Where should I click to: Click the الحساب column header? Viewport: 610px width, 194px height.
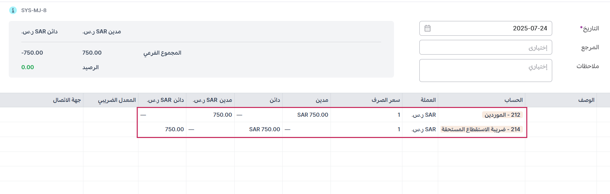(x=513, y=100)
